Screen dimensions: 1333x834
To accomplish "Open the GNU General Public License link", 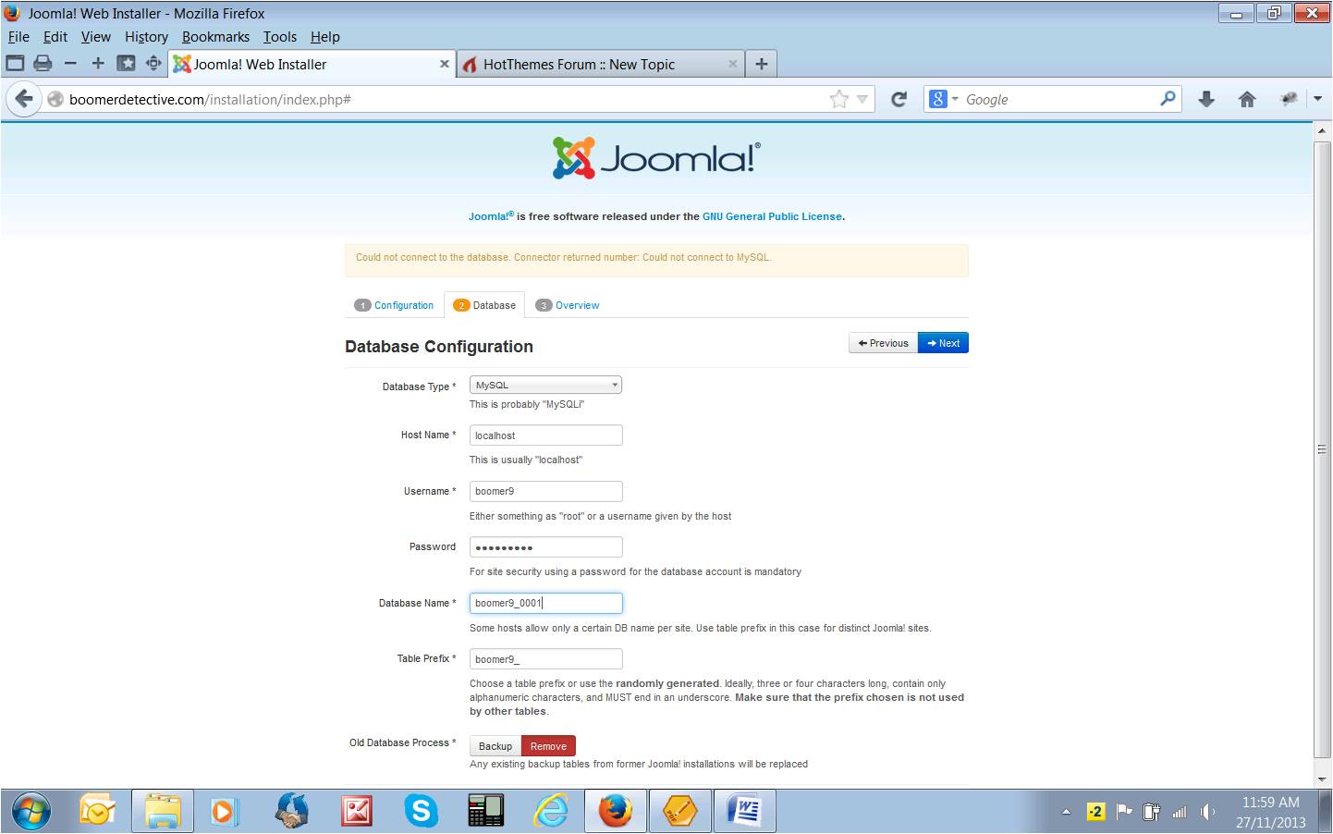I will pyautogui.click(x=772, y=216).
